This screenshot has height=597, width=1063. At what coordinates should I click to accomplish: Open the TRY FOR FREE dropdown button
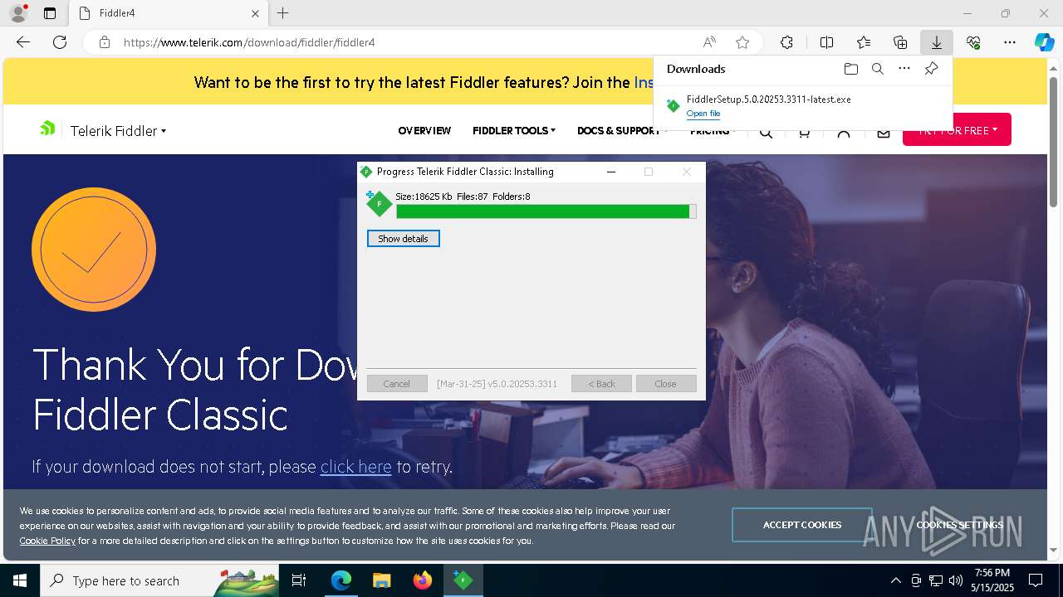click(957, 130)
